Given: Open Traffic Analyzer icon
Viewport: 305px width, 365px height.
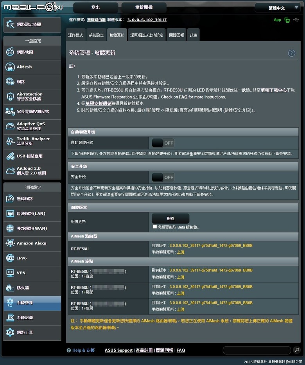Looking at the screenshot, I should click(x=10, y=141).
